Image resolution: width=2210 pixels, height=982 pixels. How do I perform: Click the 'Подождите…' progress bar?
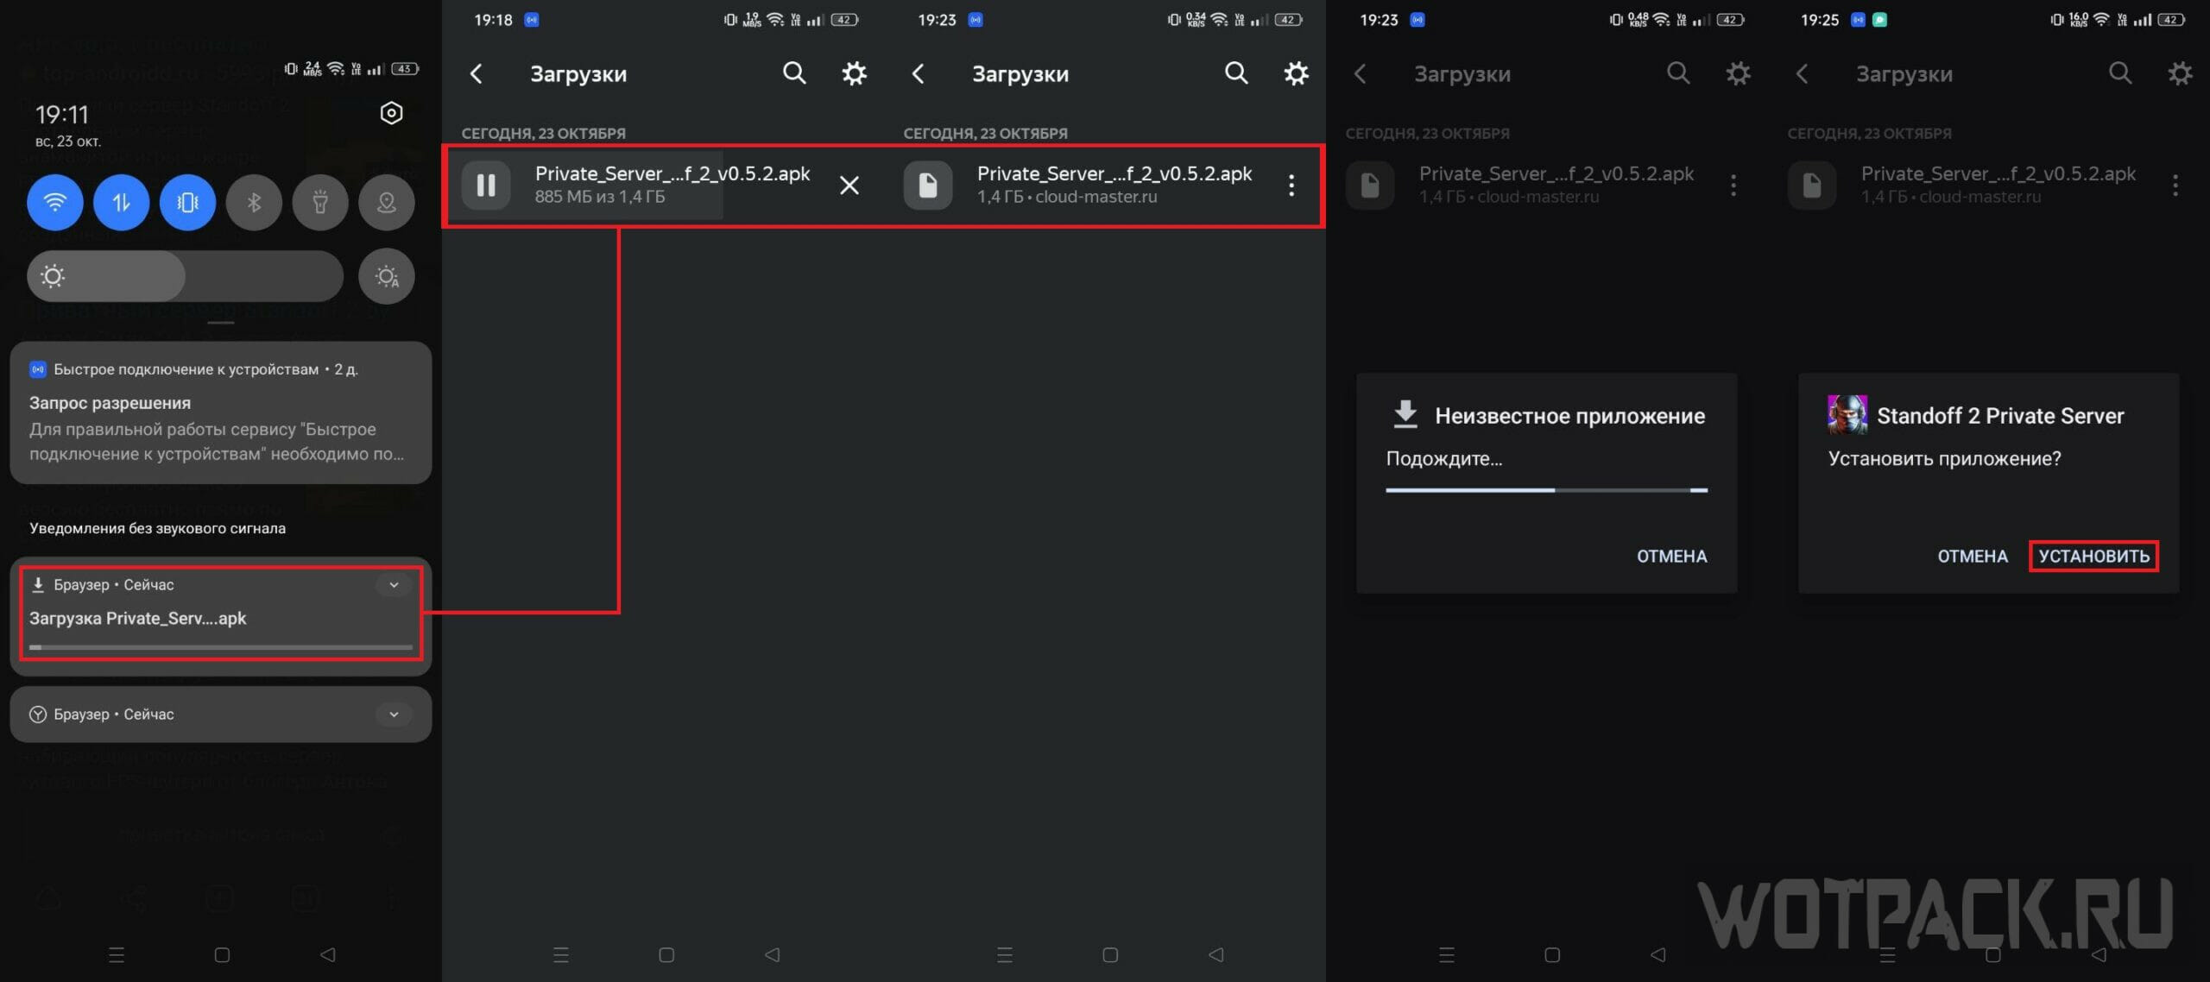[1546, 490]
